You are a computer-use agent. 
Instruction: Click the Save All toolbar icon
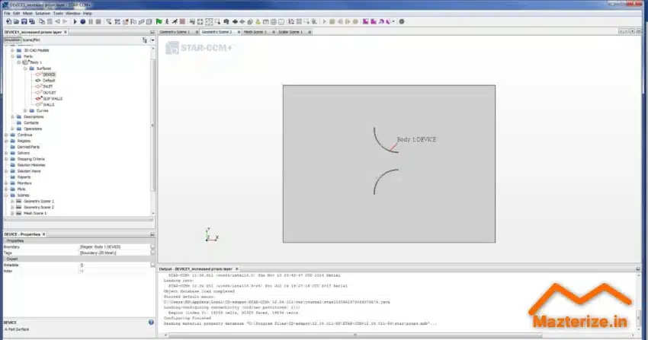[32, 21]
